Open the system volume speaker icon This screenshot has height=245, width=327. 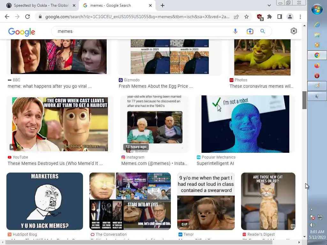[312, 225]
